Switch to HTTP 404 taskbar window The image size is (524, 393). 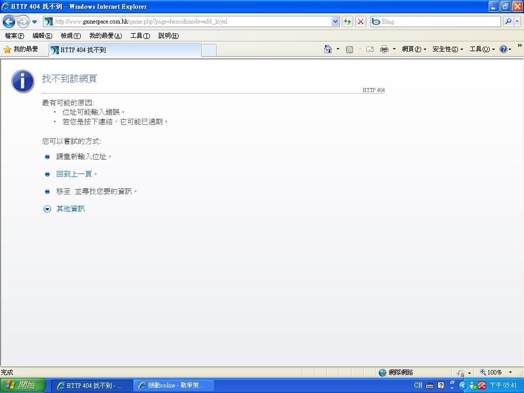point(92,386)
